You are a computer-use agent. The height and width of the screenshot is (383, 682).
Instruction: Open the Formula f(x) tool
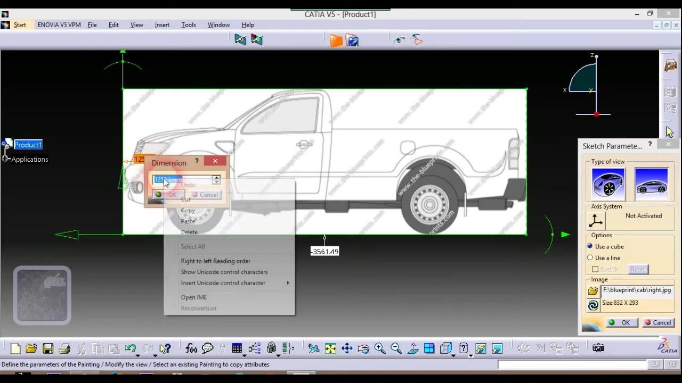(191, 348)
